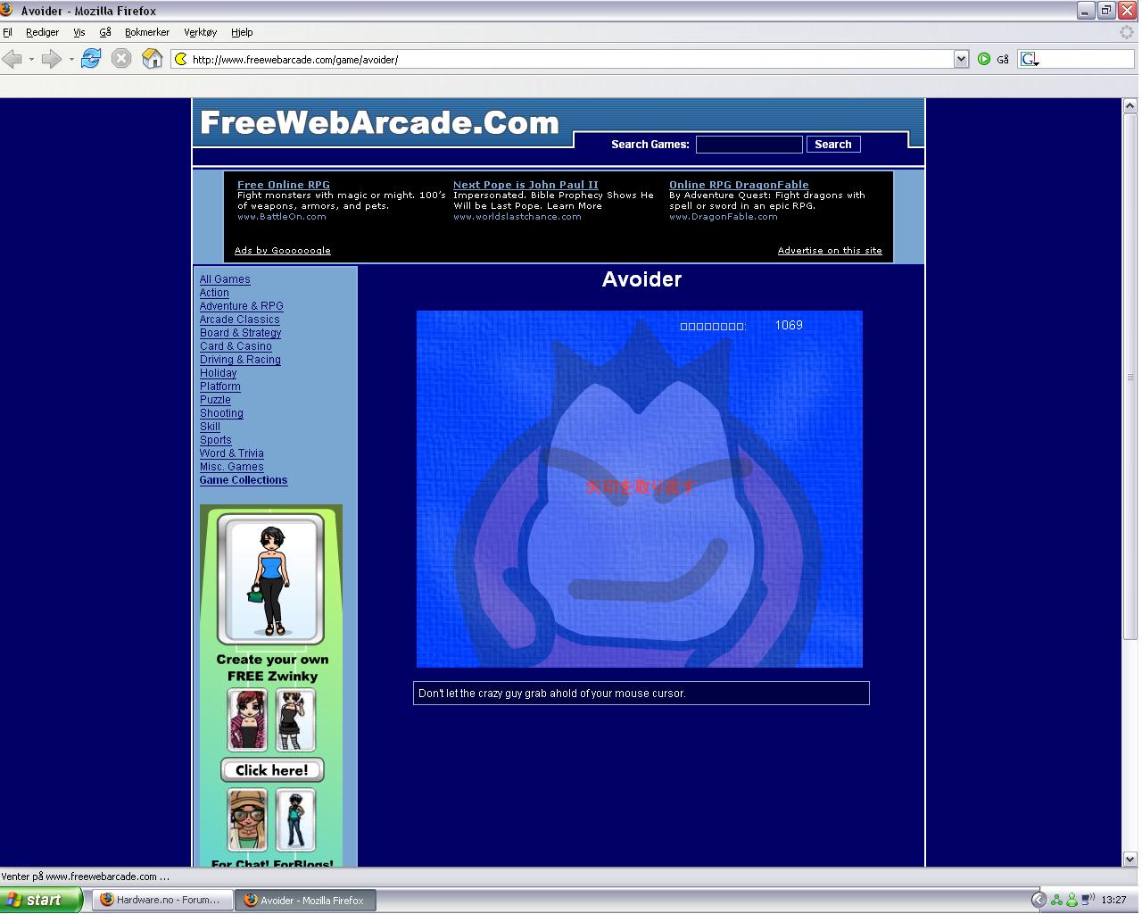Open the Hjelp menu
The height and width of the screenshot is (914, 1142).
point(242,32)
